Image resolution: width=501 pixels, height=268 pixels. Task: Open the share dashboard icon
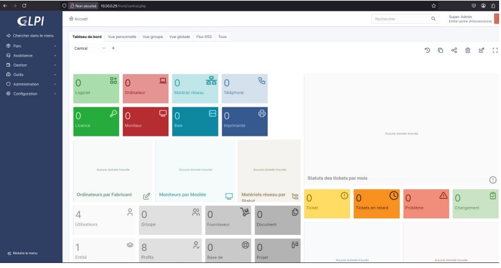point(454,50)
